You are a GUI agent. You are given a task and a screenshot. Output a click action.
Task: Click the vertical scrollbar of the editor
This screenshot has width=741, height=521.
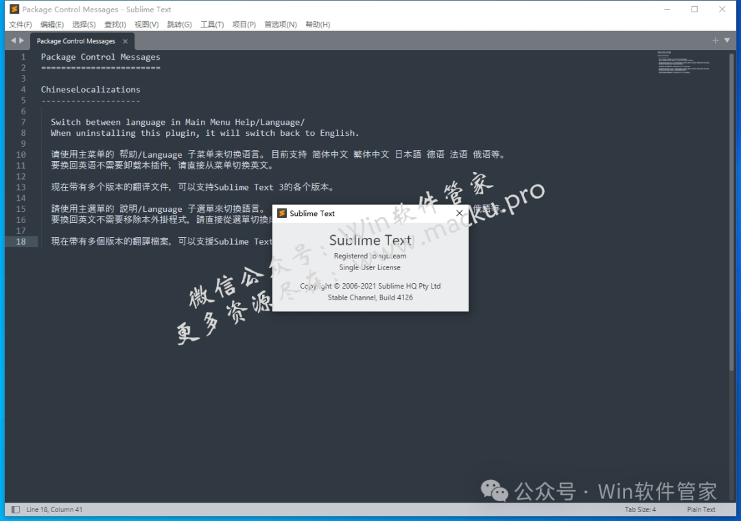731,210
